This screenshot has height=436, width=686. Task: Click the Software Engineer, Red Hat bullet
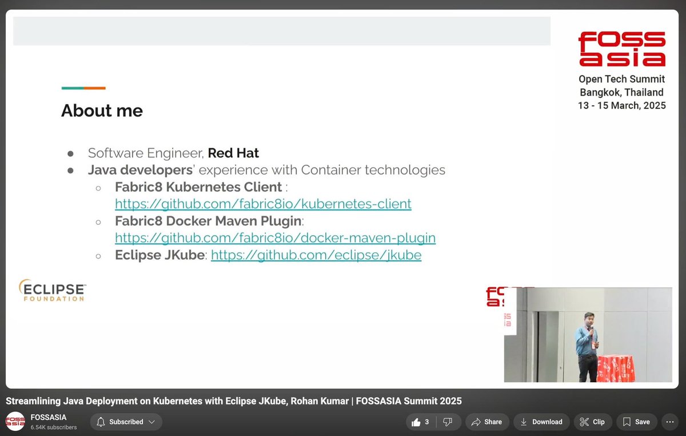pos(173,153)
